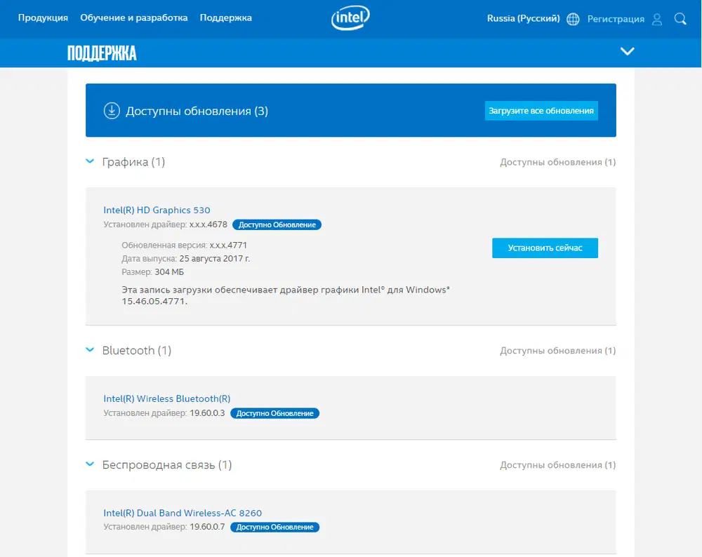This screenshot has height=557, width=702.
Task: Open the search magnifier icon
Action: click(680, 19)
